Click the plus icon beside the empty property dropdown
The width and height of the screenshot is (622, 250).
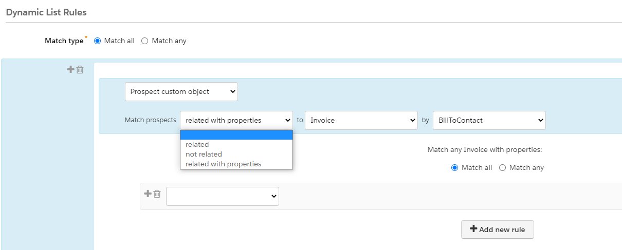pyautogui.click(x=148, y=194)
